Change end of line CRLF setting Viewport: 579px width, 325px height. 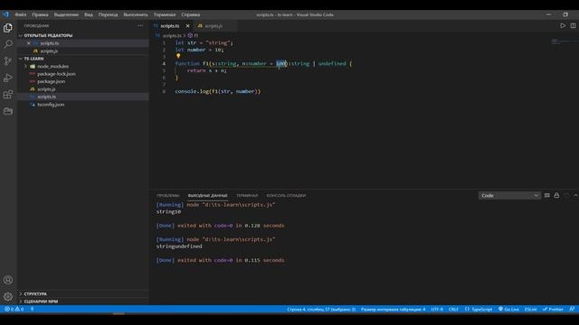(x=453, y=309)
